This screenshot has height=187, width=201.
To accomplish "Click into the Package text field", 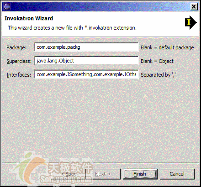I will tap(86, 47).
